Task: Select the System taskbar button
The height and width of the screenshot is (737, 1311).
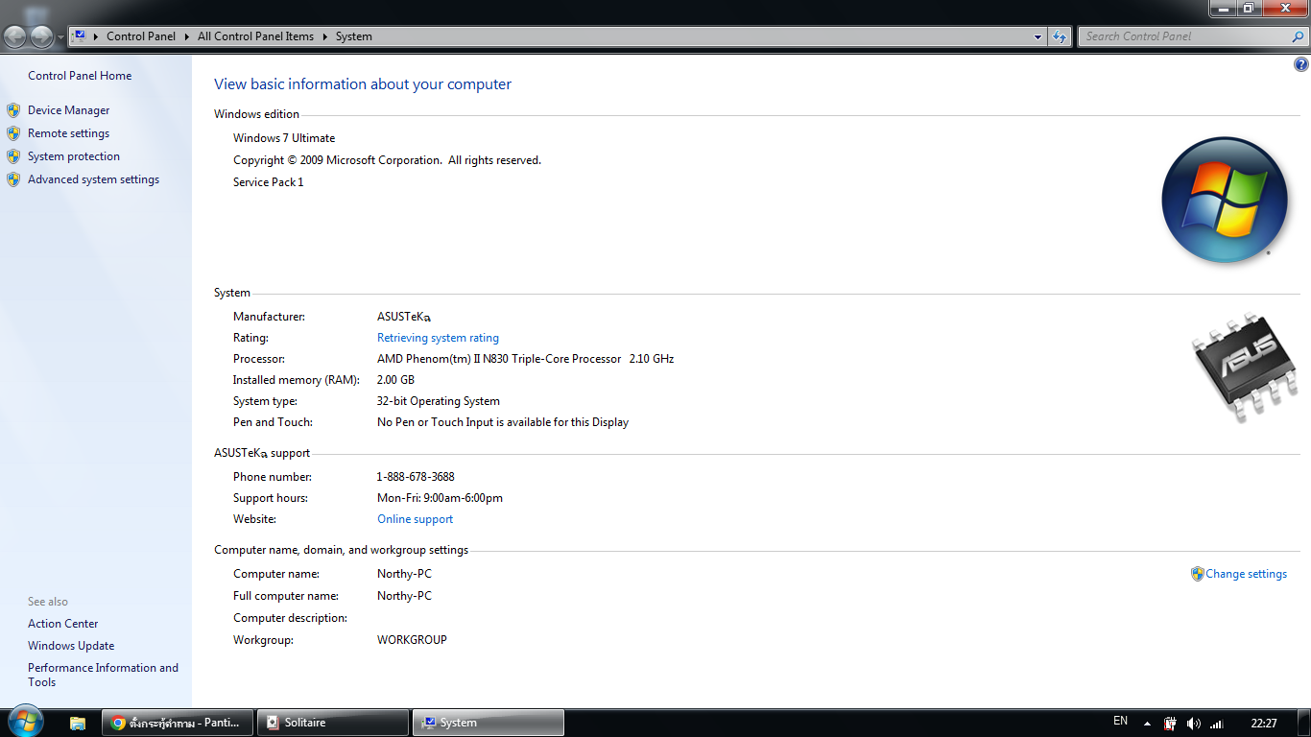Action: tap(489, 723)
